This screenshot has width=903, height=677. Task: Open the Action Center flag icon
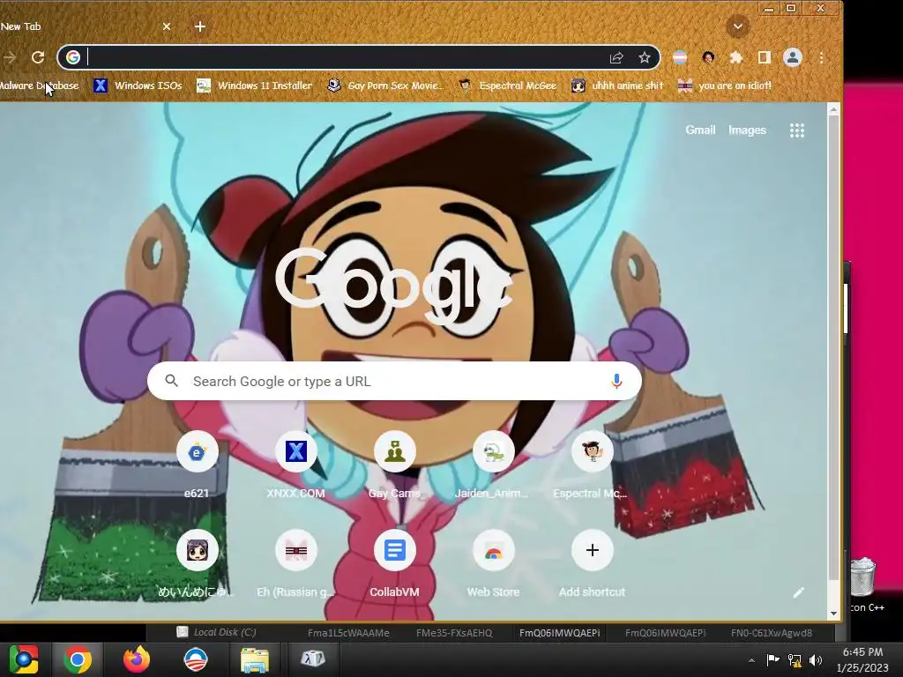point(772,659)
